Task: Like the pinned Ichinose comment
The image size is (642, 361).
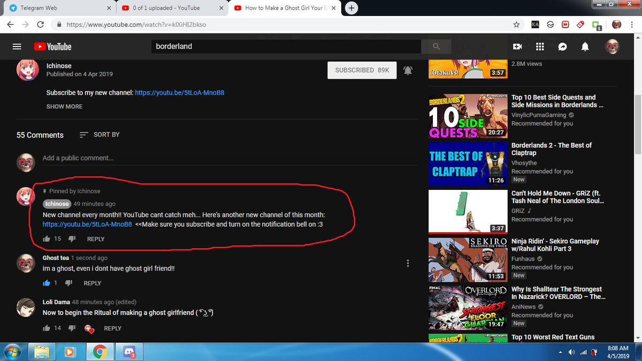Action: click(x=47, y=239)
